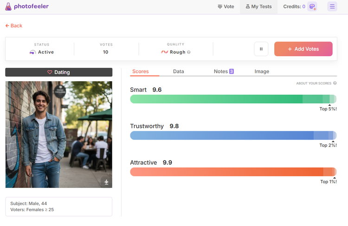348x226 pixels.
Task: Click the Attractive score bar
Action: click(x=233, y=172)
